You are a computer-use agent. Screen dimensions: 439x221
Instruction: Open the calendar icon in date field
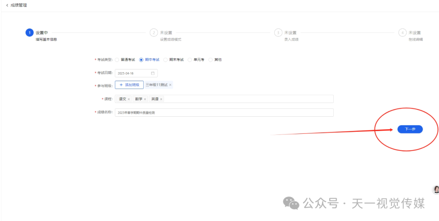tap(152, 73)
